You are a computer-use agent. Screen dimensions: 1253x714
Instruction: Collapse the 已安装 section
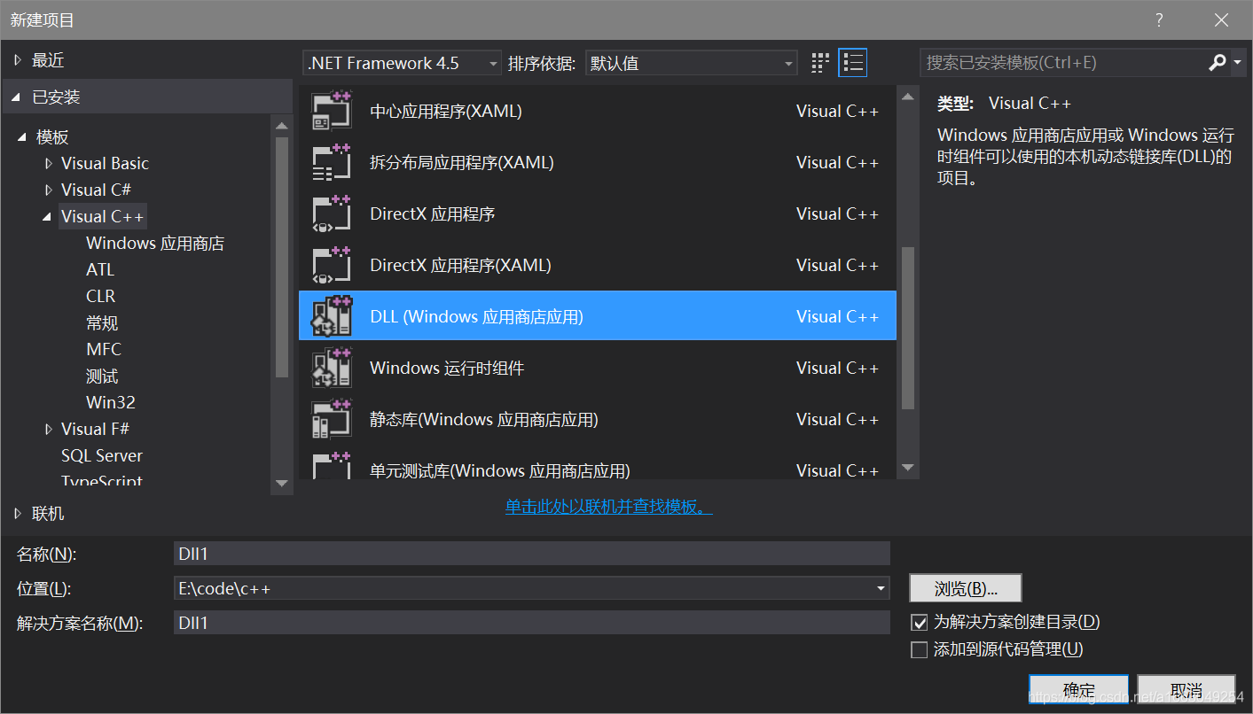(18, 97)
